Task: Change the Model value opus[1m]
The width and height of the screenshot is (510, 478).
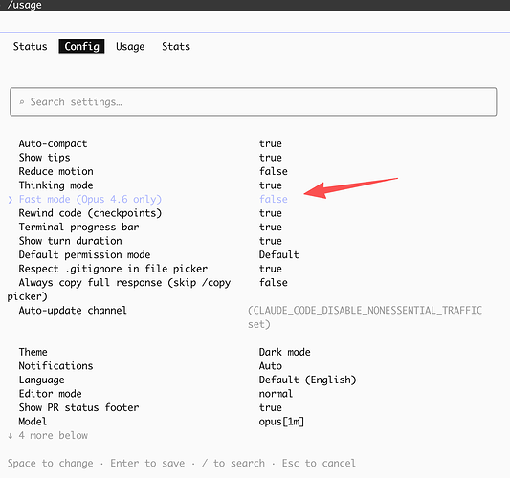Action: [281, 422]
